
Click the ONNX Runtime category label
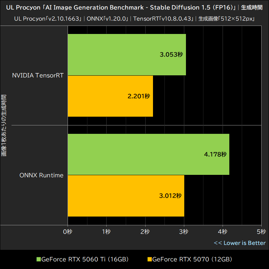(42, 175)
